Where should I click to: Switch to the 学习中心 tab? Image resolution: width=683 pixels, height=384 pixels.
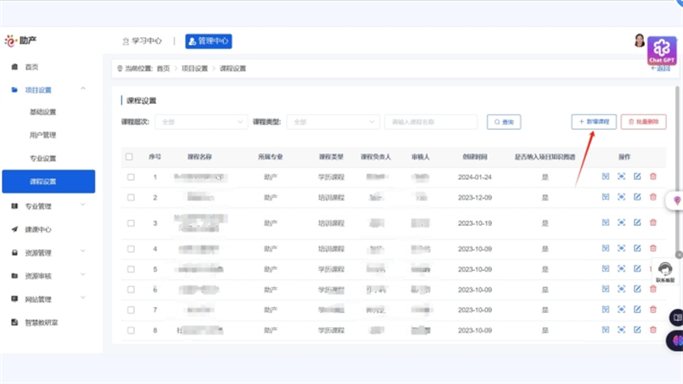pyautogui.click(x=142, y=41)
